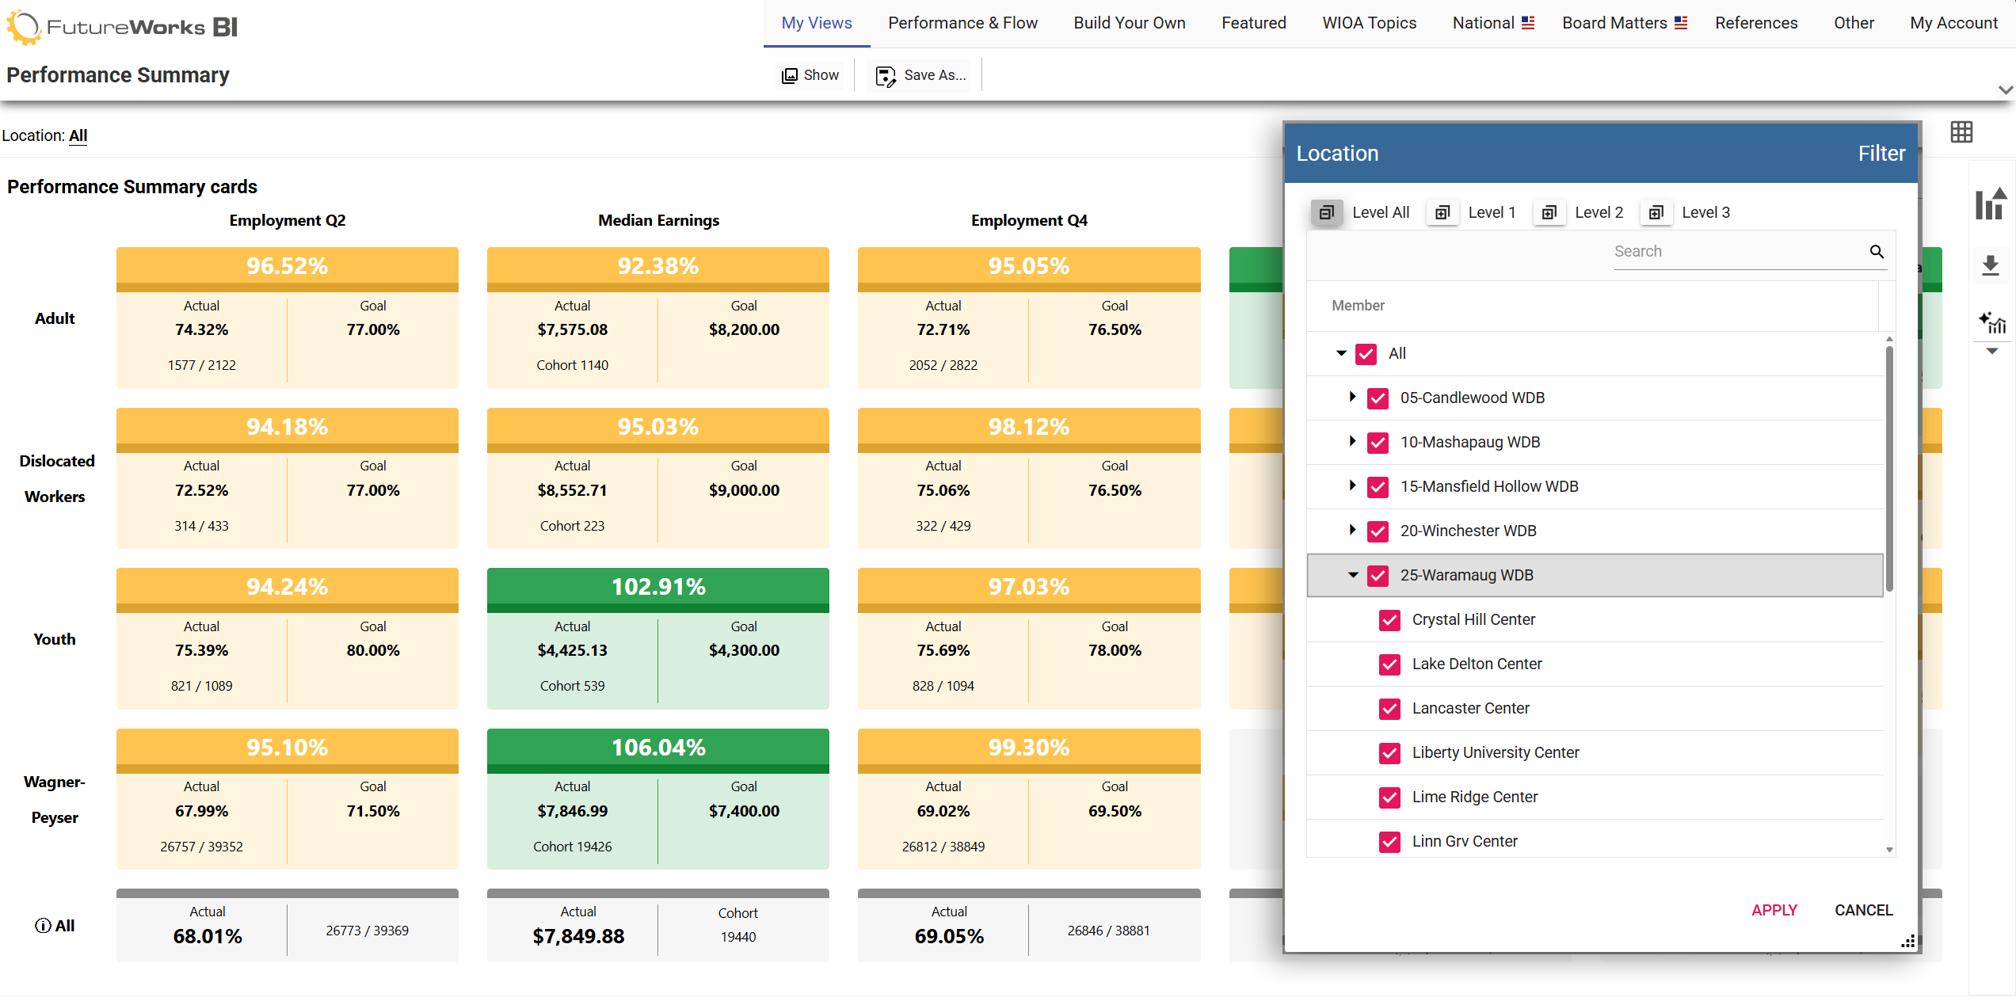Uncheck 20-Winchester WDB checkbox
The image size is (2016, 1005).
[x=1378, y=531]
